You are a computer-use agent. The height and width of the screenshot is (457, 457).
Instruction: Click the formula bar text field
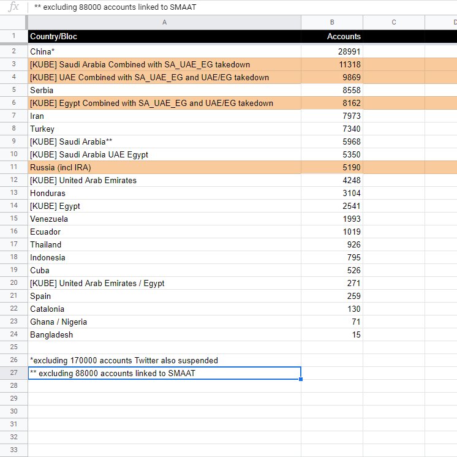243,7
